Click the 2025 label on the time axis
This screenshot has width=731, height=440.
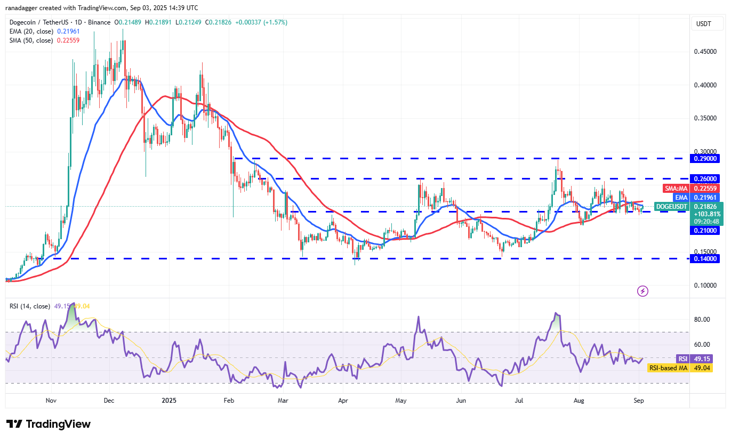tap(169, 400)
